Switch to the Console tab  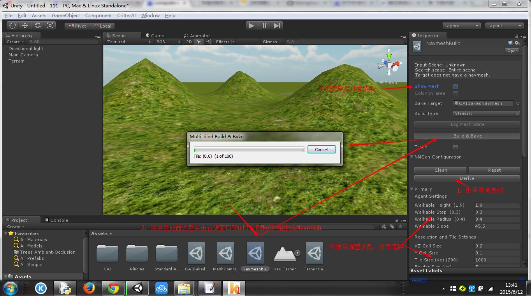click(56, 220)
